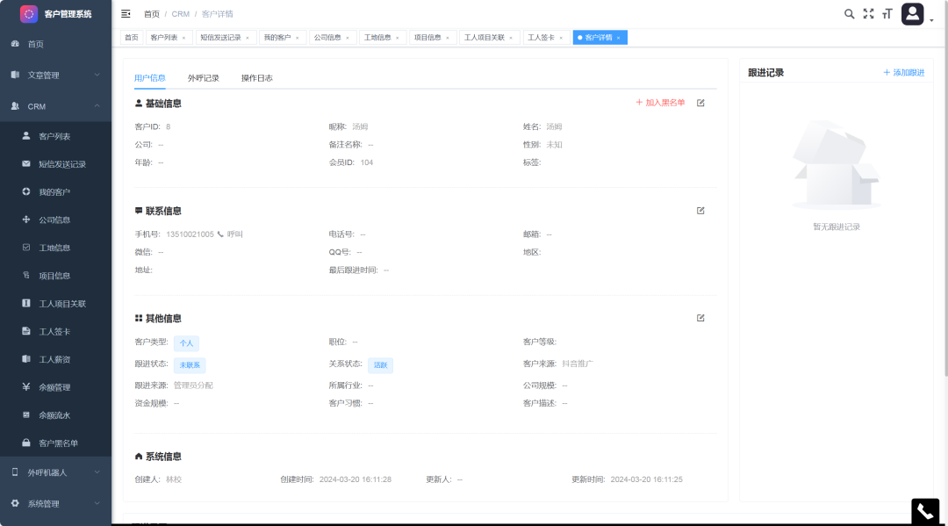Expand the 系统管理 sidebar menu
The image size is (948, 526).
(x=55, y=504)
